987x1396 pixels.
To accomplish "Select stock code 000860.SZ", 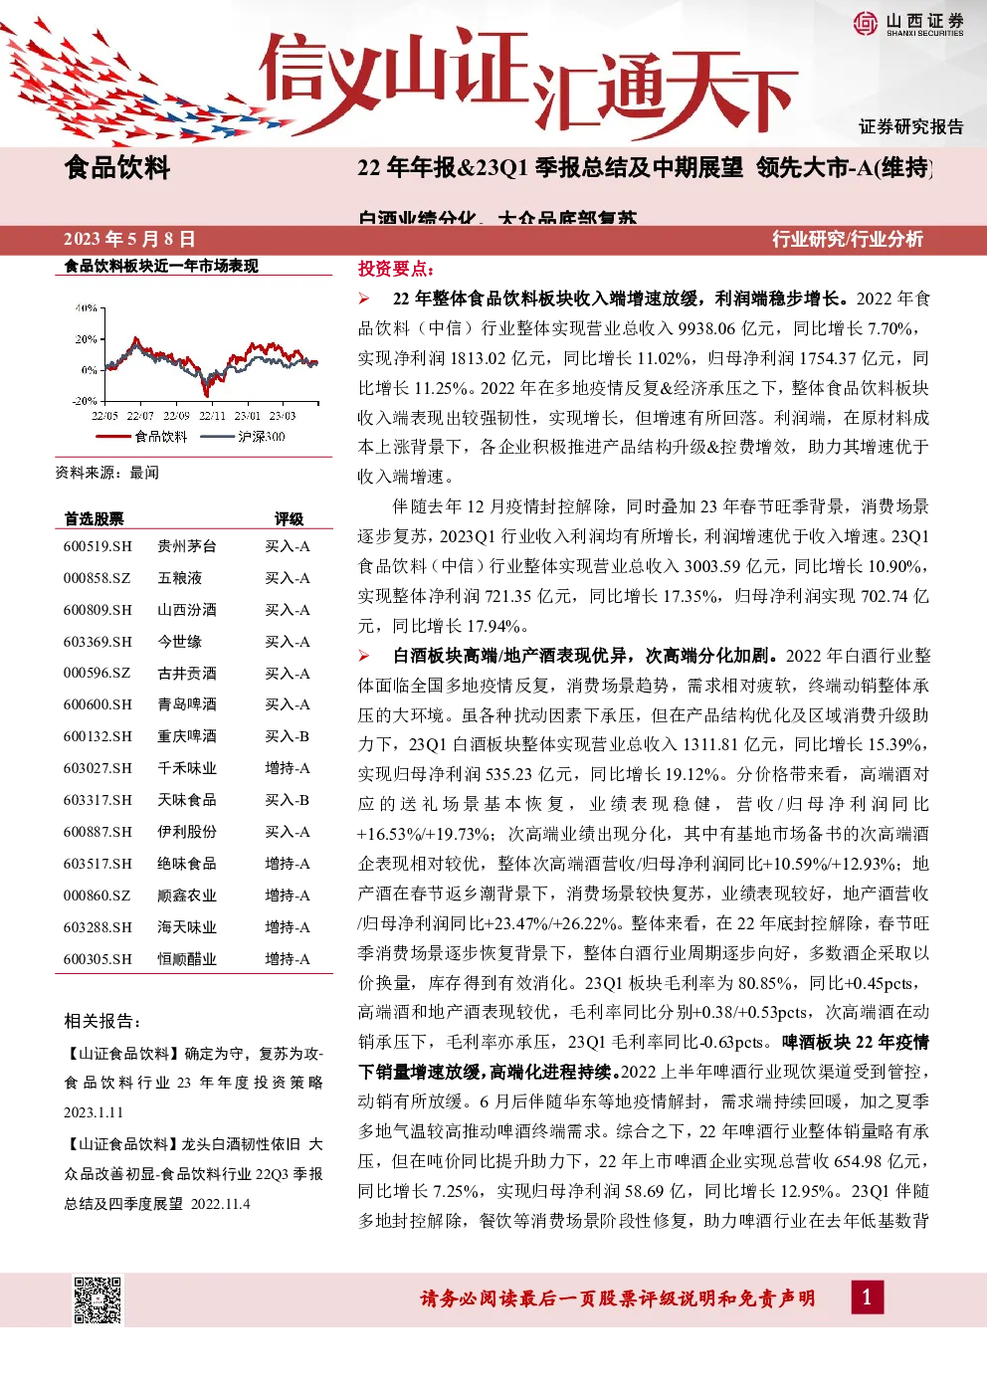I will (97, 896).
